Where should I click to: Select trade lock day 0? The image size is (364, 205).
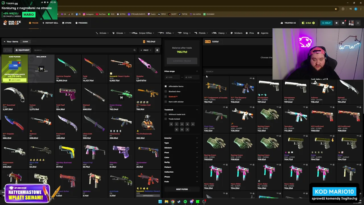pos(171,124)
